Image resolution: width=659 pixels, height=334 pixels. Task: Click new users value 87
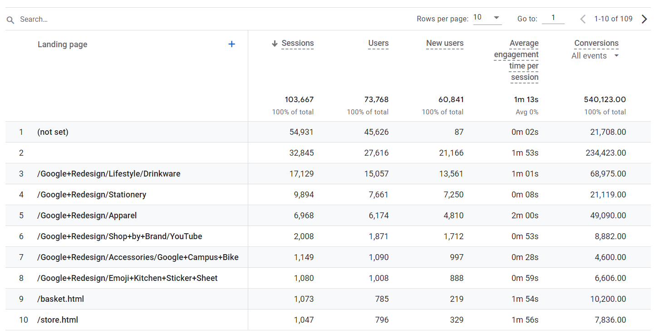[459, 132]
